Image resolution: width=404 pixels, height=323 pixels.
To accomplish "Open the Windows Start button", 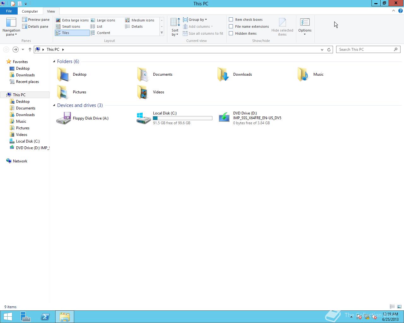I will [x=8, y=317].
